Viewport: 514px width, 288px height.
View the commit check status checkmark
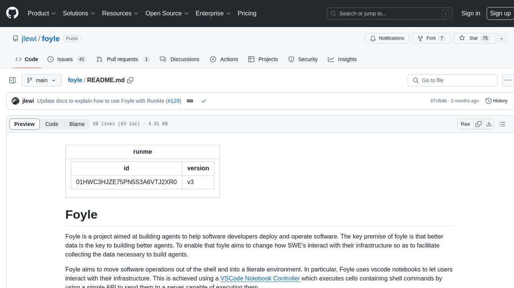pos(204,101)
